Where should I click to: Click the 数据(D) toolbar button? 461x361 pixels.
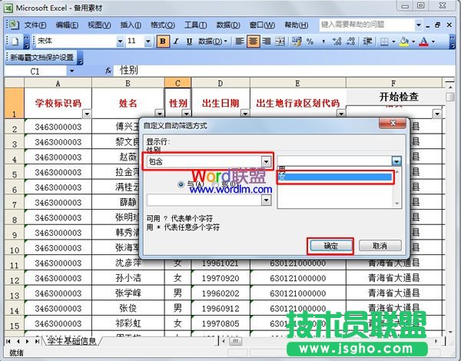(x=213, y=41)
